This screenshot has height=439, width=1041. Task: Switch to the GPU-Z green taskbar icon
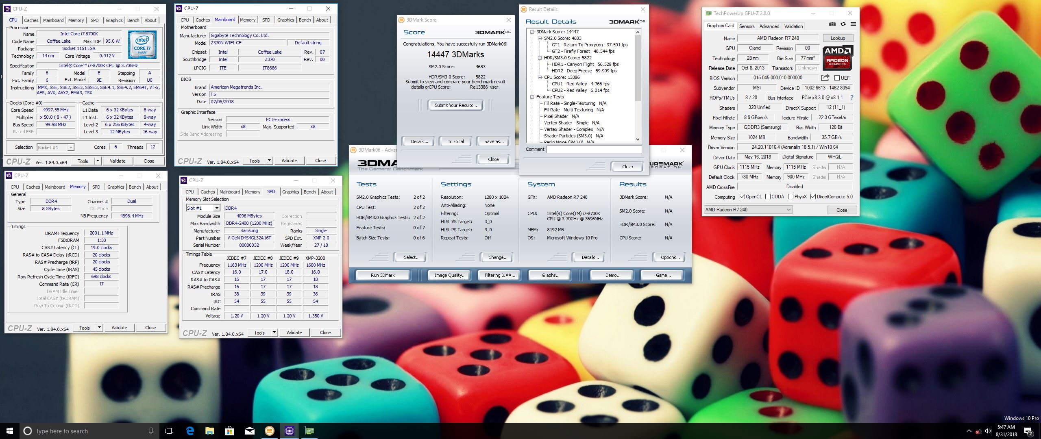coord(309,431)
